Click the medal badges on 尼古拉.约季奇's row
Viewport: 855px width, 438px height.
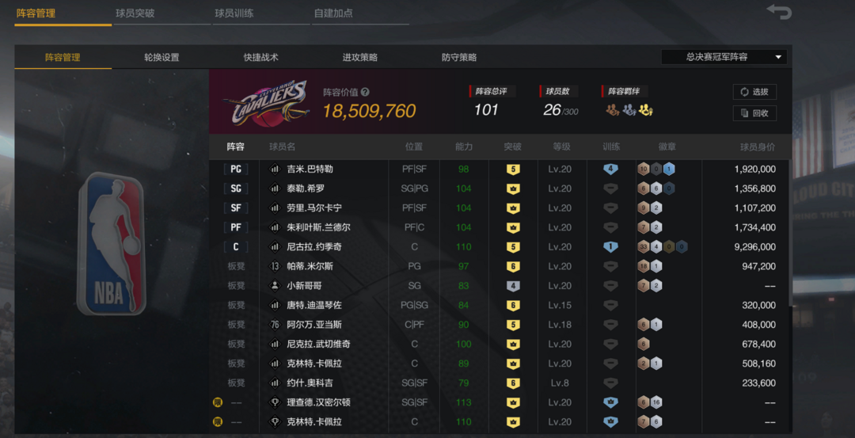click(663, 247)
